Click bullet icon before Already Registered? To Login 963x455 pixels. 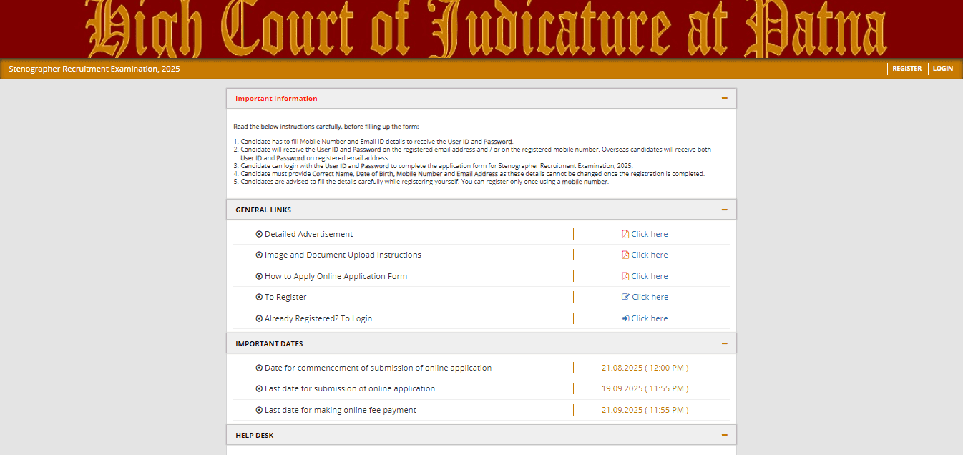pos(259,318)
